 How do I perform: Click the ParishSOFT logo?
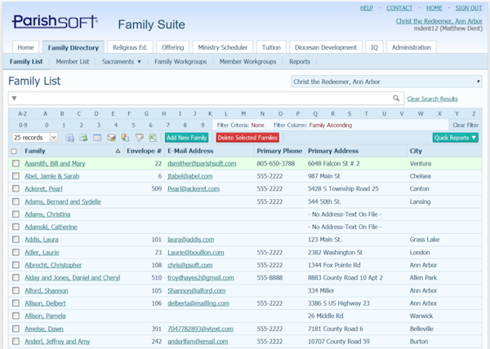[x=55, y=21]
